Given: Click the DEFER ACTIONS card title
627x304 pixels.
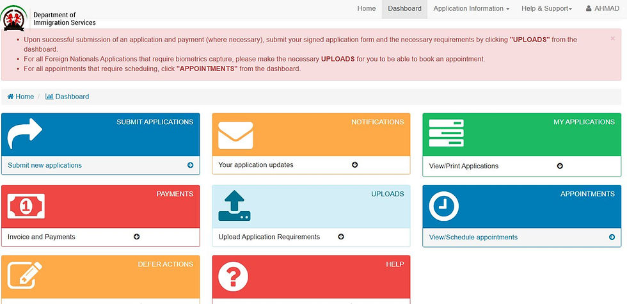Looking at the screenshot, I should point(166,264).
